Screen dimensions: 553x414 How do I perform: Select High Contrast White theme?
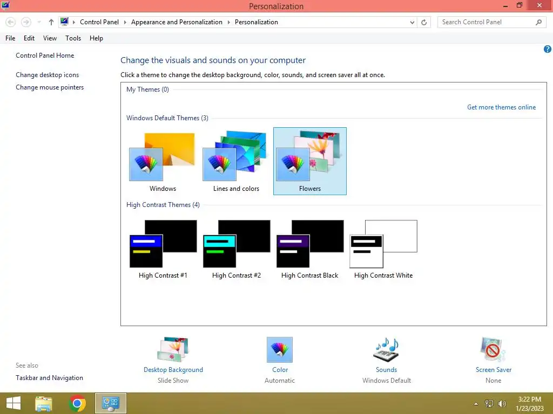(383, 249)
